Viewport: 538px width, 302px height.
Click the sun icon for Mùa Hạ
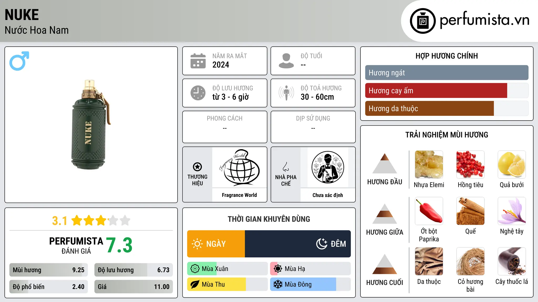pyautogui.click(x=278, y=269)
